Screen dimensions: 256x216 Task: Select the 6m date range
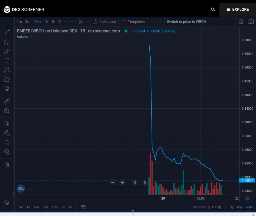(x=36, y=207)
